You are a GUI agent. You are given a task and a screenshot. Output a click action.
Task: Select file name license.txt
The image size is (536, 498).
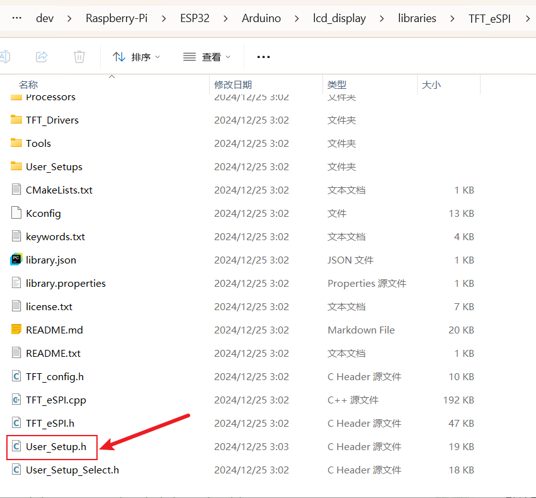pos(49,307)
